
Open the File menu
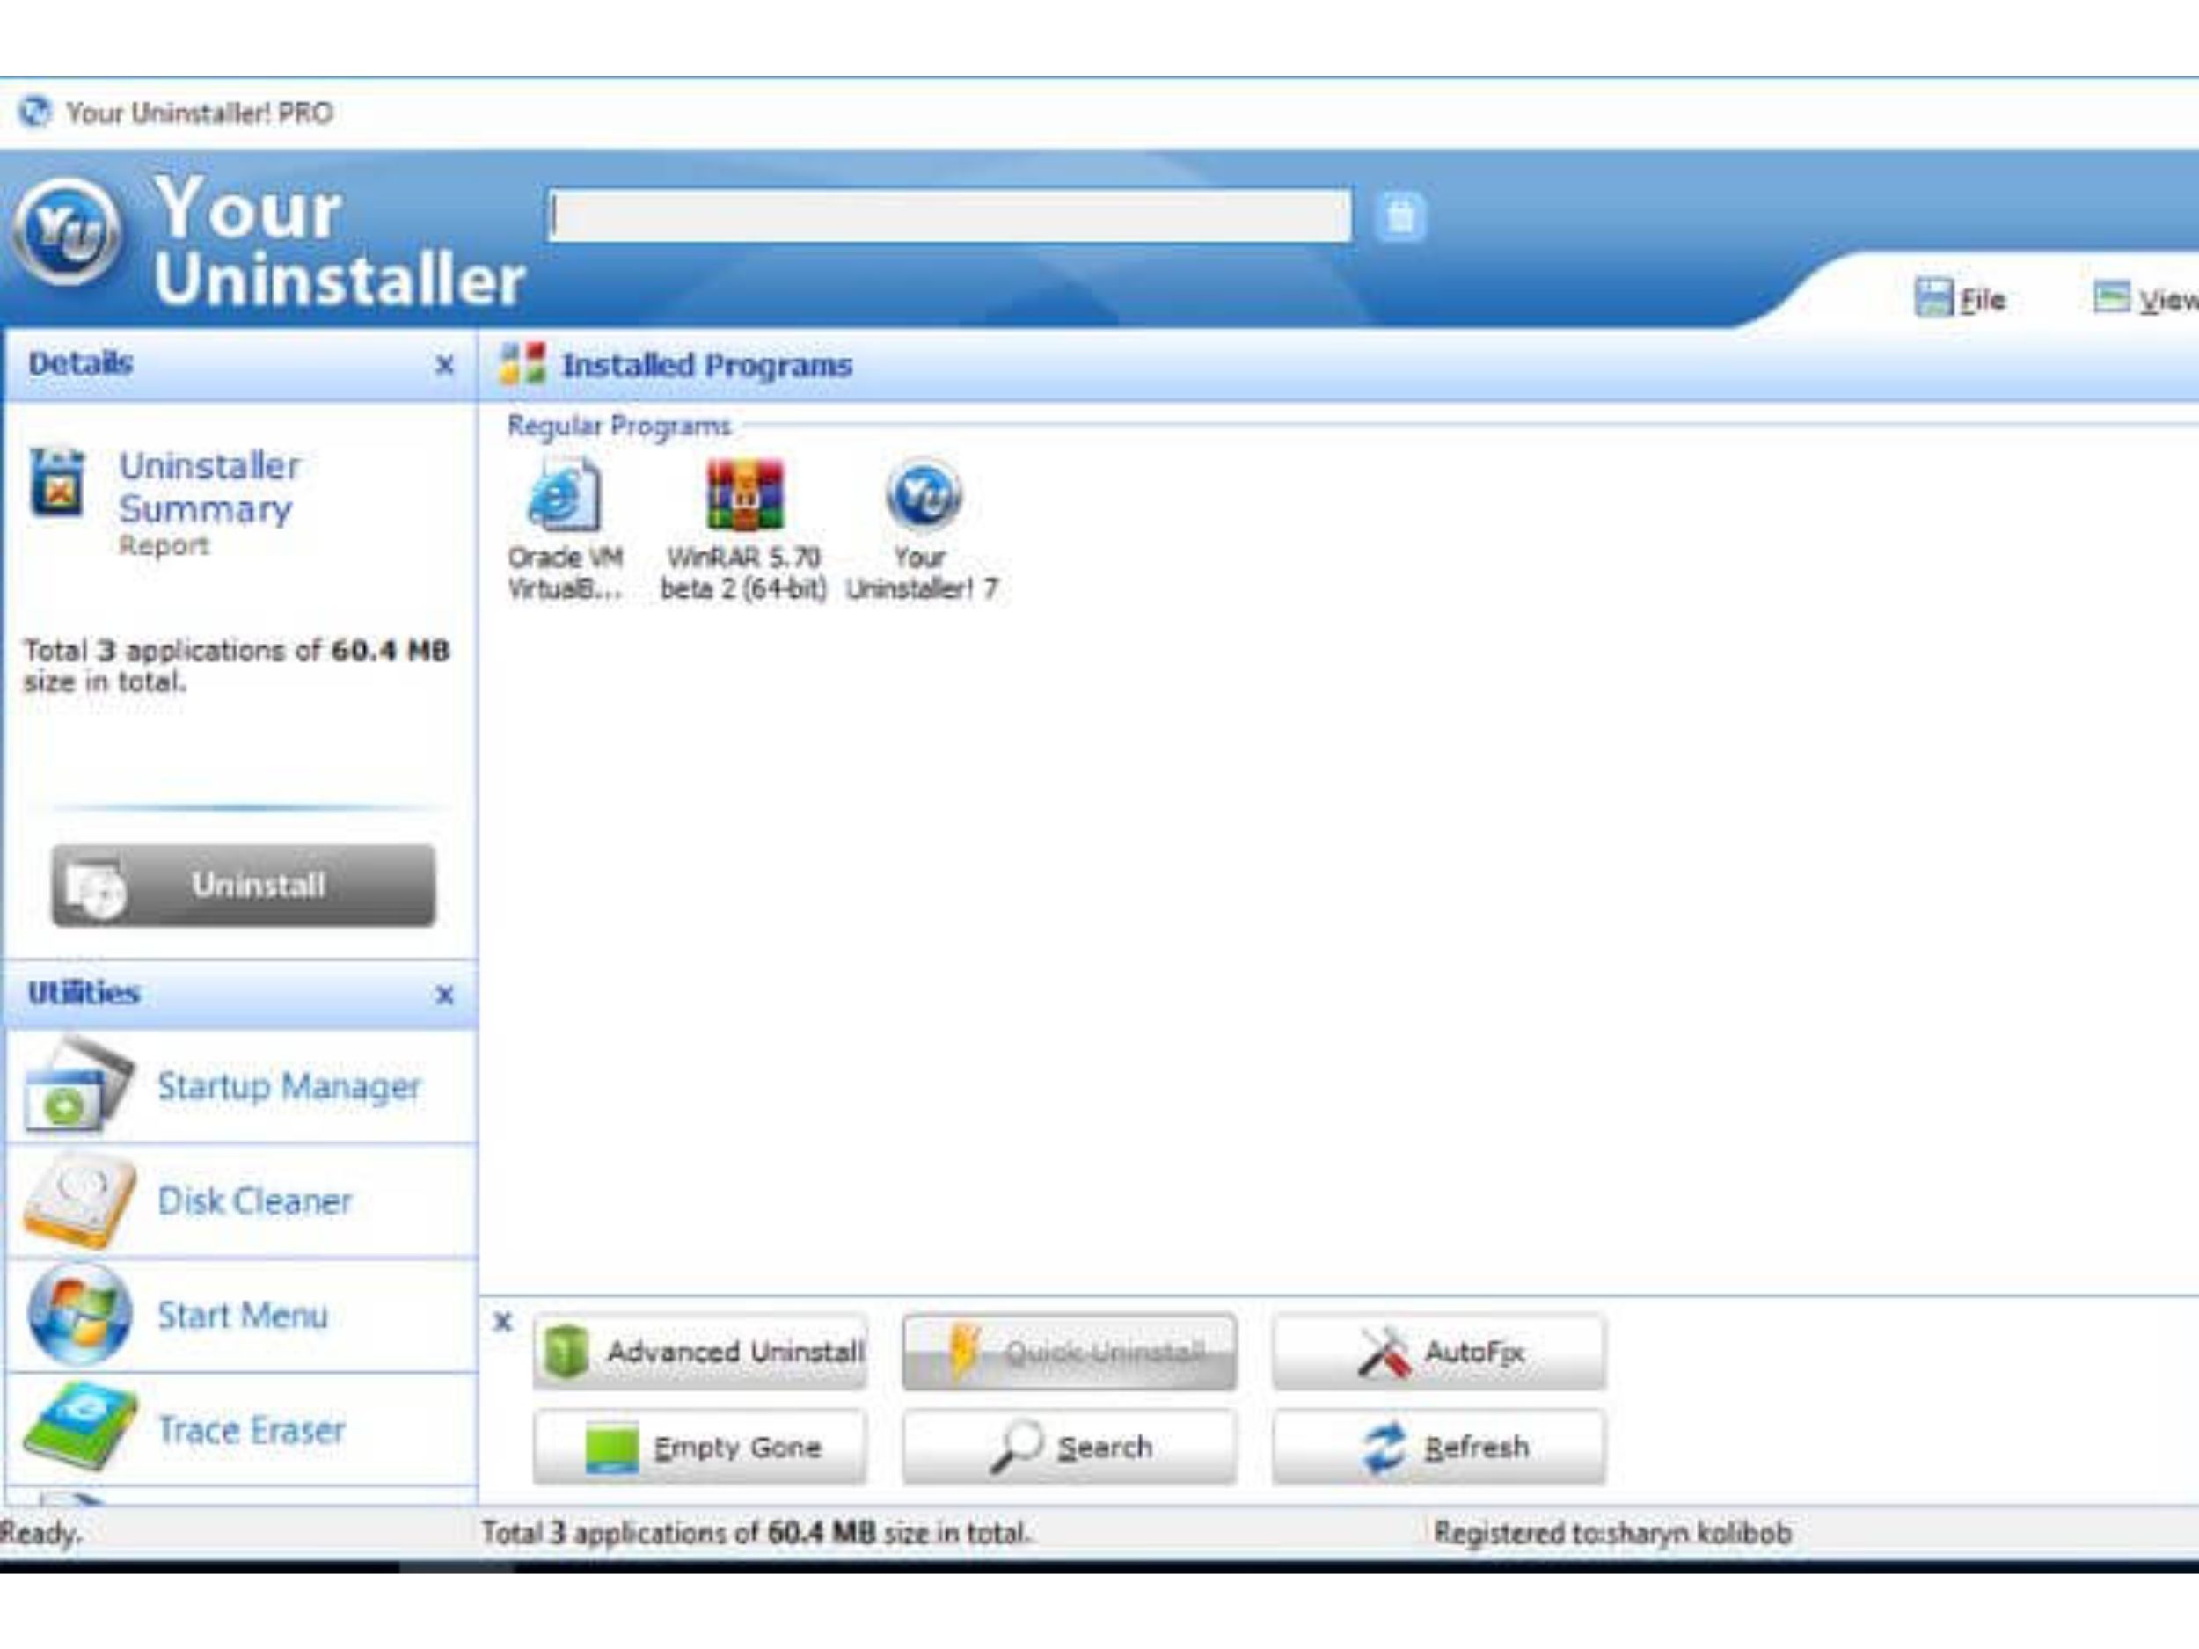click(1961, 298)
